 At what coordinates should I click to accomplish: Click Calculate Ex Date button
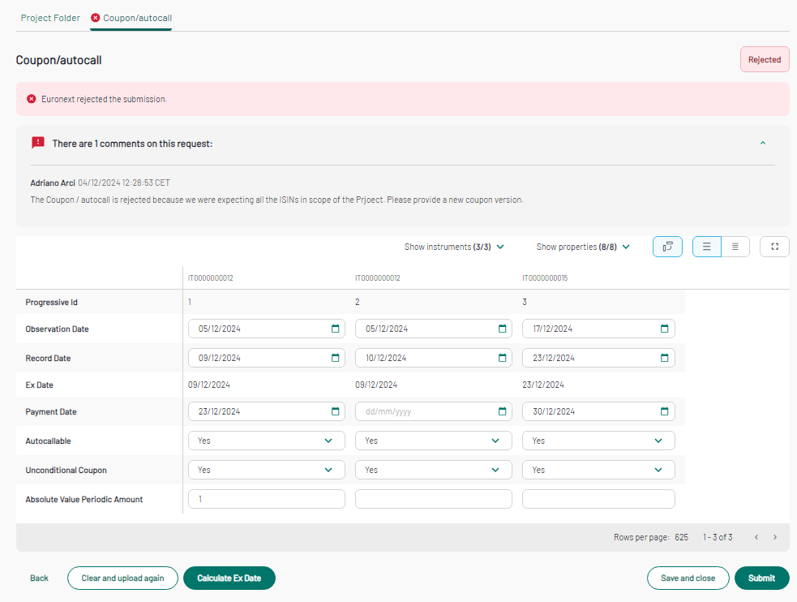click(229, 578)
